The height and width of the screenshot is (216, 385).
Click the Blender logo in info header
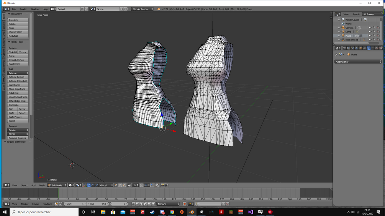(x=159, y=9)
